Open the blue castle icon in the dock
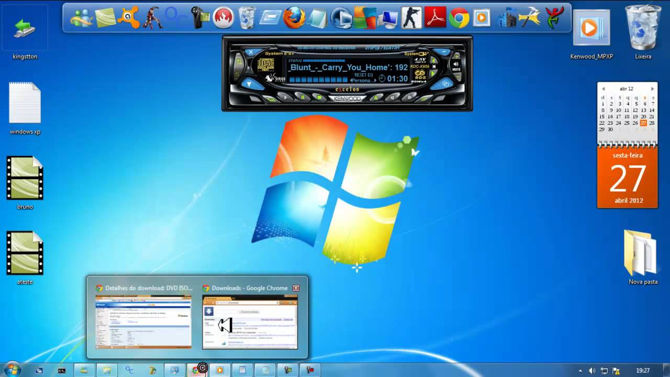 click(506, 18)
